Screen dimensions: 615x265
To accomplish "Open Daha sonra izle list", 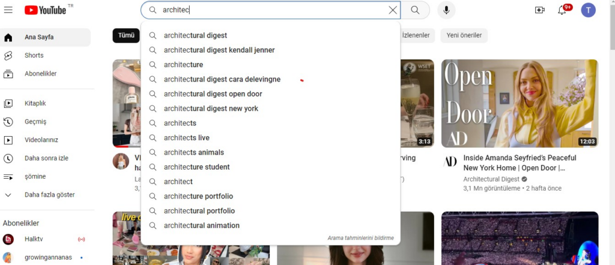I will tap(46, 158).
